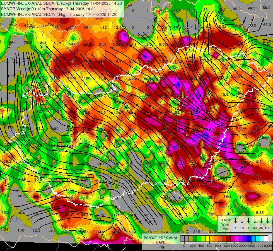Click the map value '489'
273x251 pixels.
(x=55, y=129)
